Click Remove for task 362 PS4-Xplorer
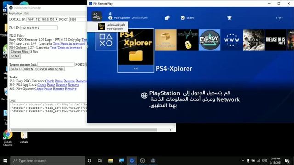Image resolution: width=294 pixels, height=165 pixels. tap(71, 88)
